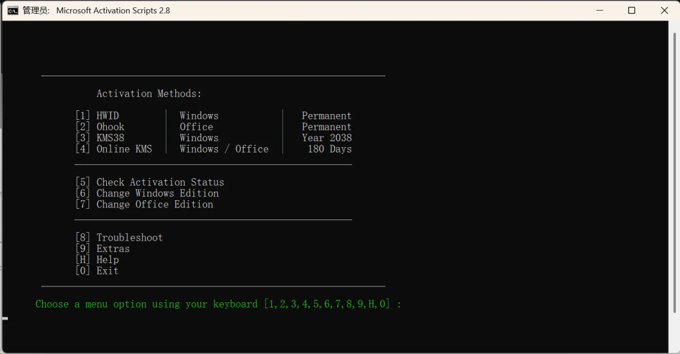
Task: Click the Microsoft Activation Scripts 2.8 title
Action: pos(113,11)
